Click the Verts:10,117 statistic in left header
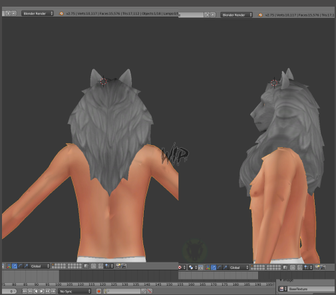 click(x=87, y=13)
